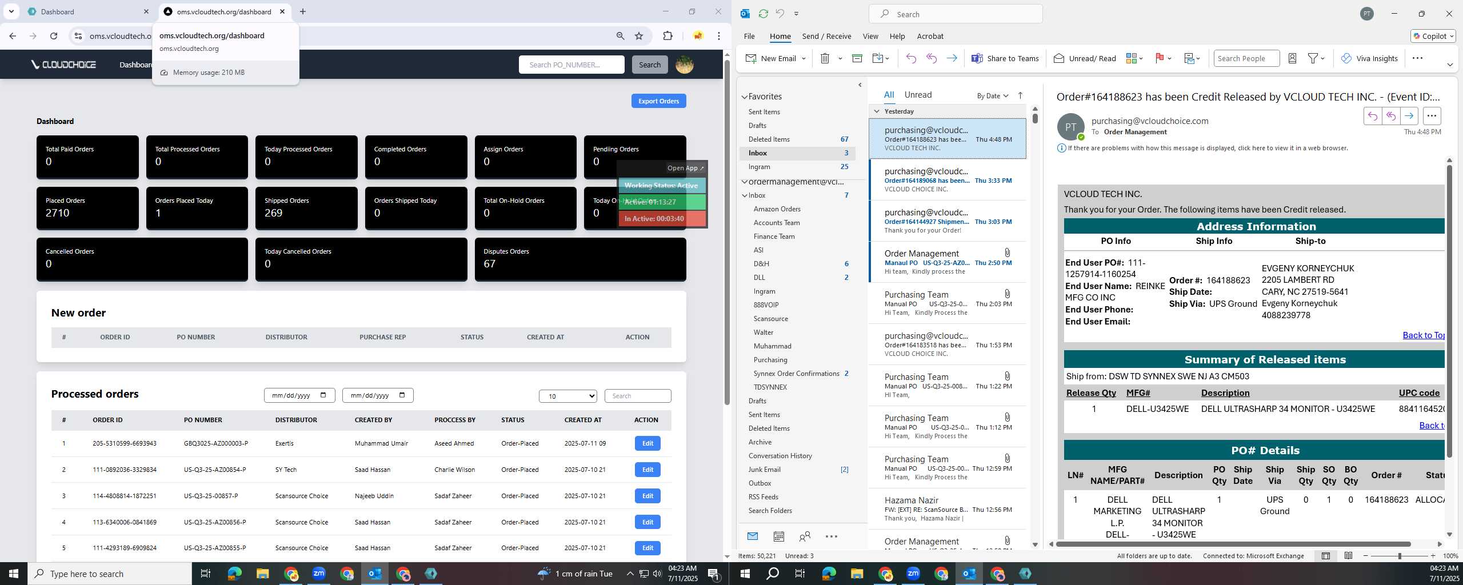Open the Help ribbon tab
The height and width of the screenshot is (585, 1463).
click(897, 36)
